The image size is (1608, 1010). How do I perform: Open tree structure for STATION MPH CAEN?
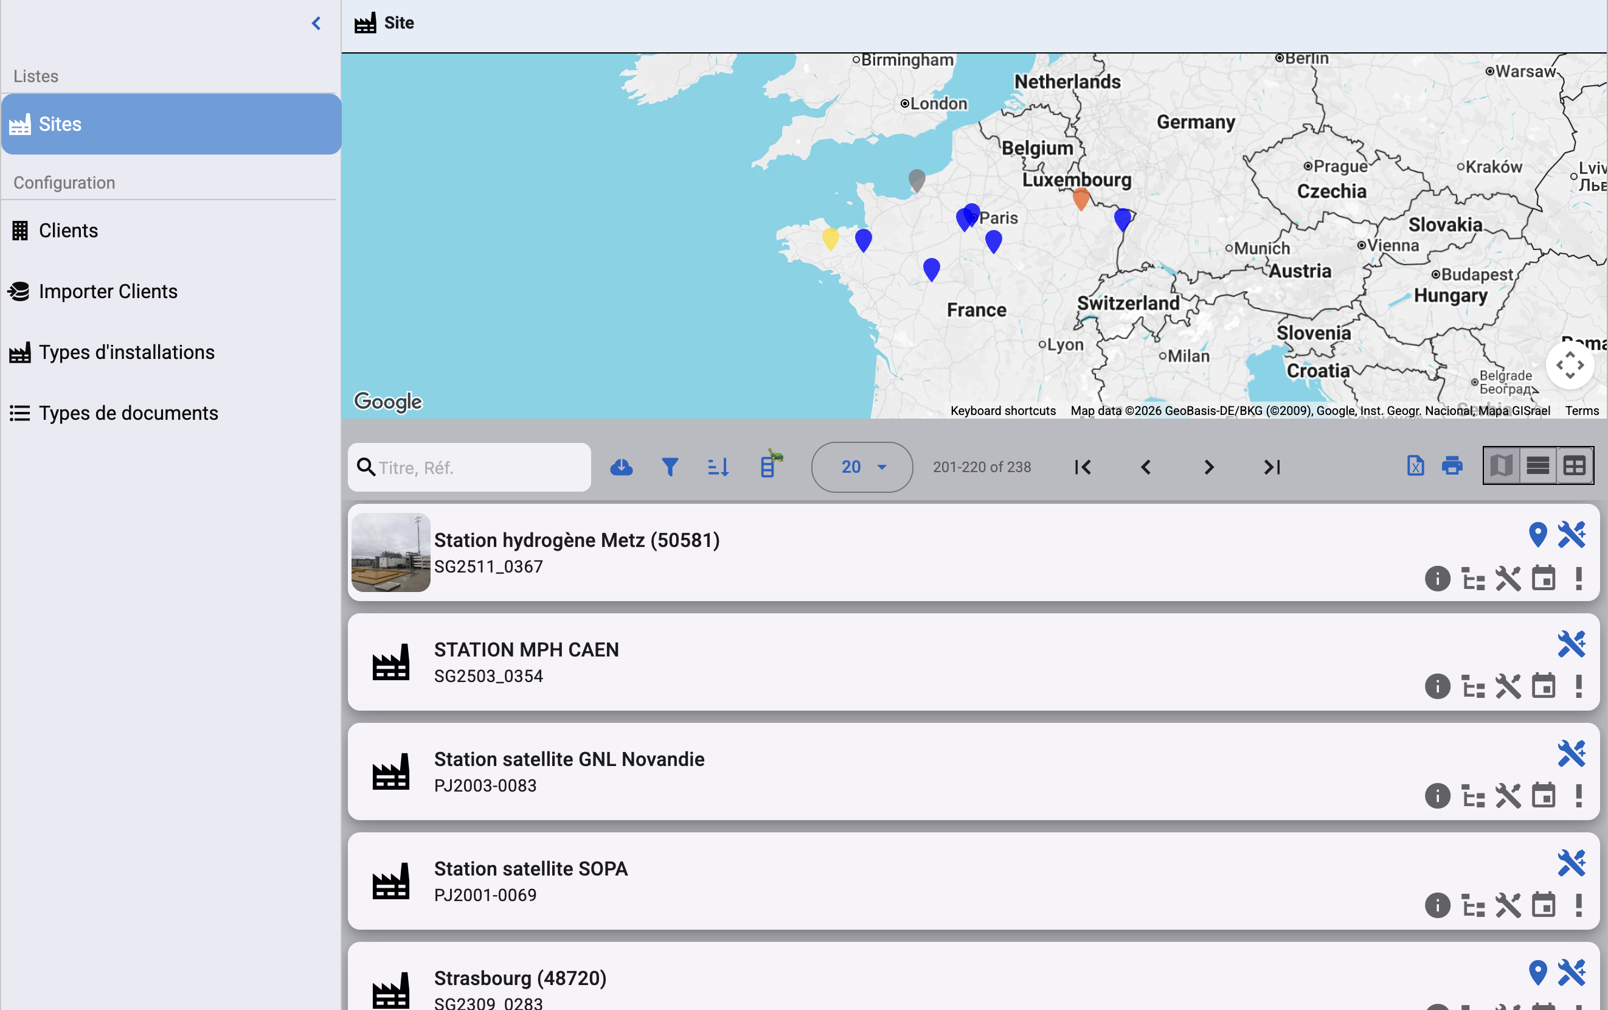[x=1473, y=687]
